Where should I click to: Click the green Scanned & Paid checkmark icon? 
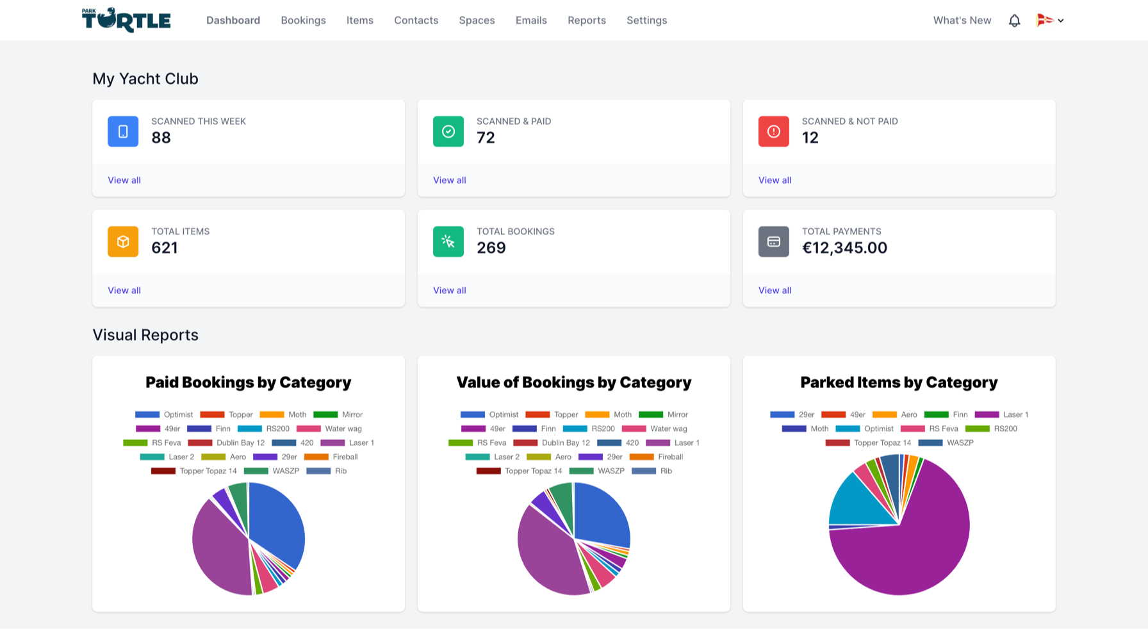point(448,131)
